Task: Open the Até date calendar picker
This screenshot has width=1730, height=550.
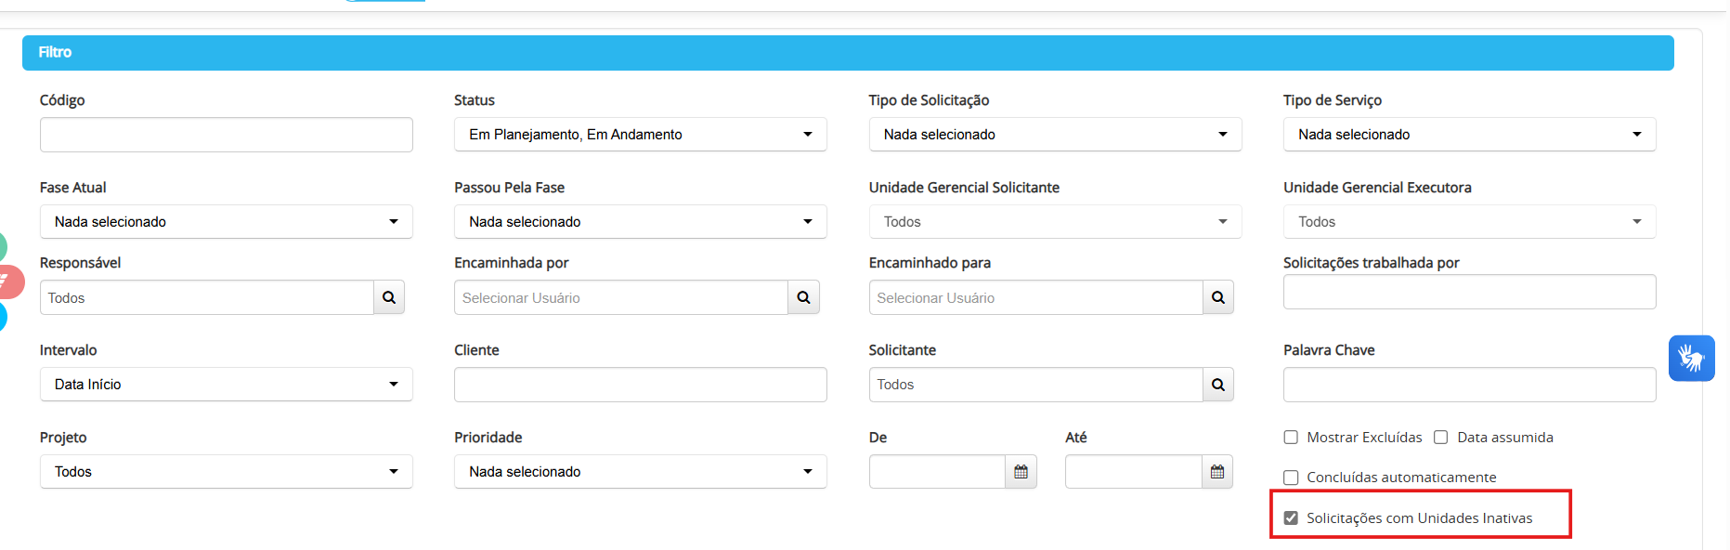Action: tap(1217, 472)
